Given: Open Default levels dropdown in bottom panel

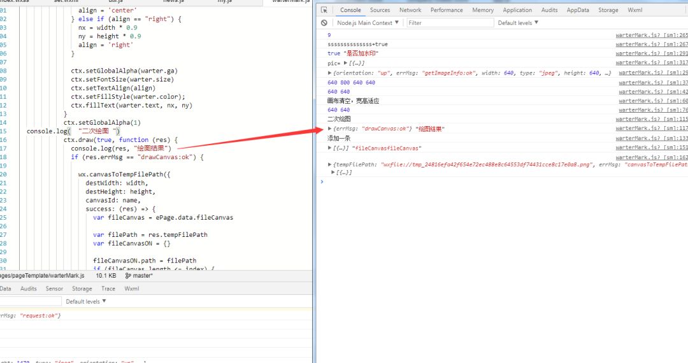Looking at the screenshot, I should [86, 302].
